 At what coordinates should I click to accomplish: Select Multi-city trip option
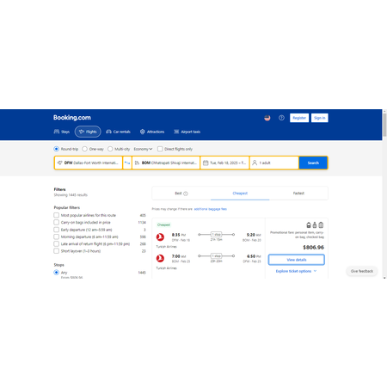[x=110, y=149]
